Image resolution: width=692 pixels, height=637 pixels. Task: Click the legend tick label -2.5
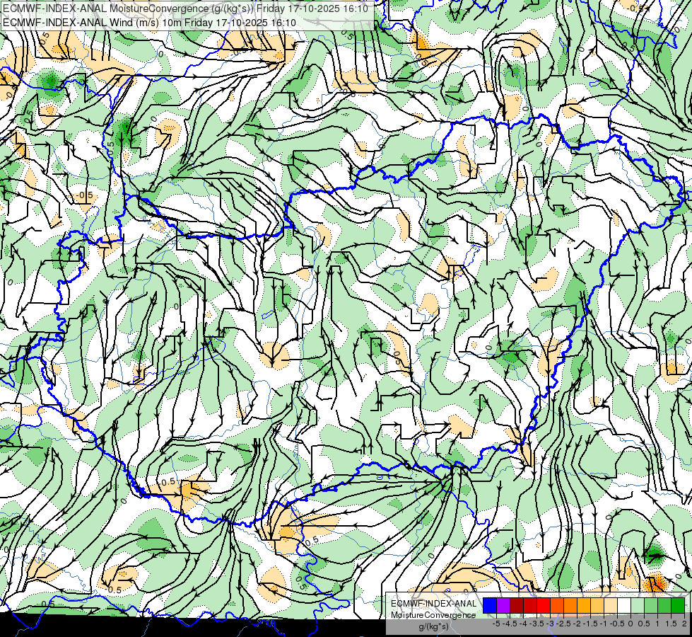[562, 624]
